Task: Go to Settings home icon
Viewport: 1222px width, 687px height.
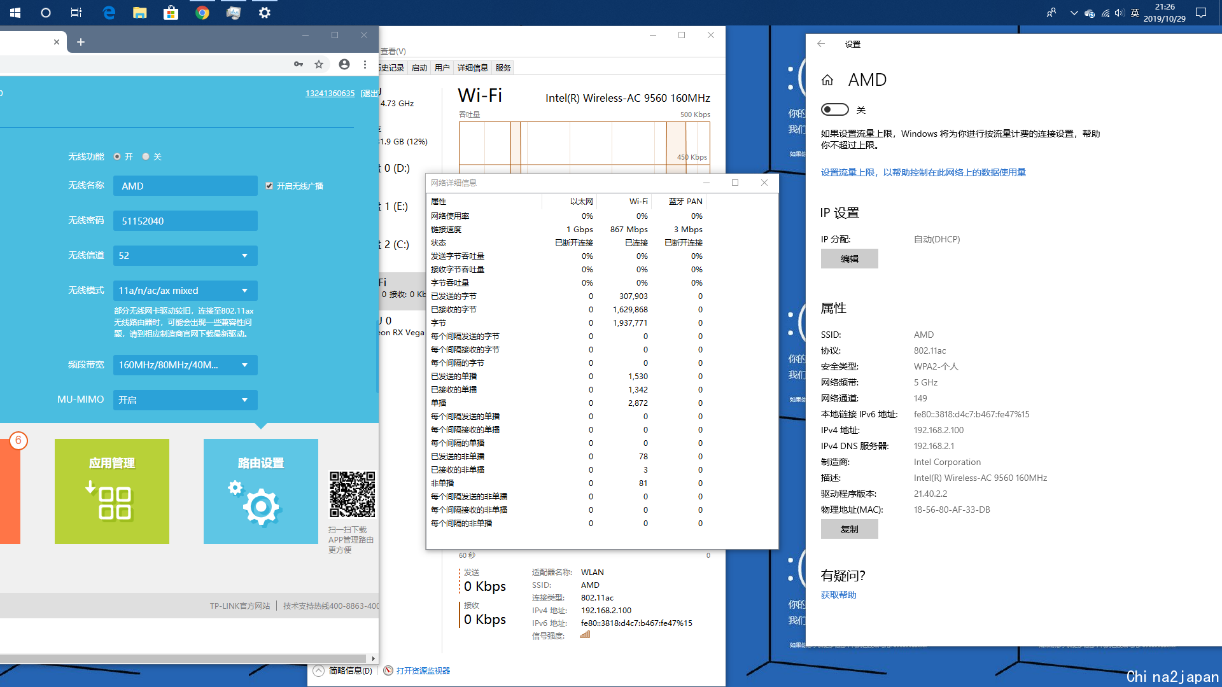Action: tap(827, 80)
